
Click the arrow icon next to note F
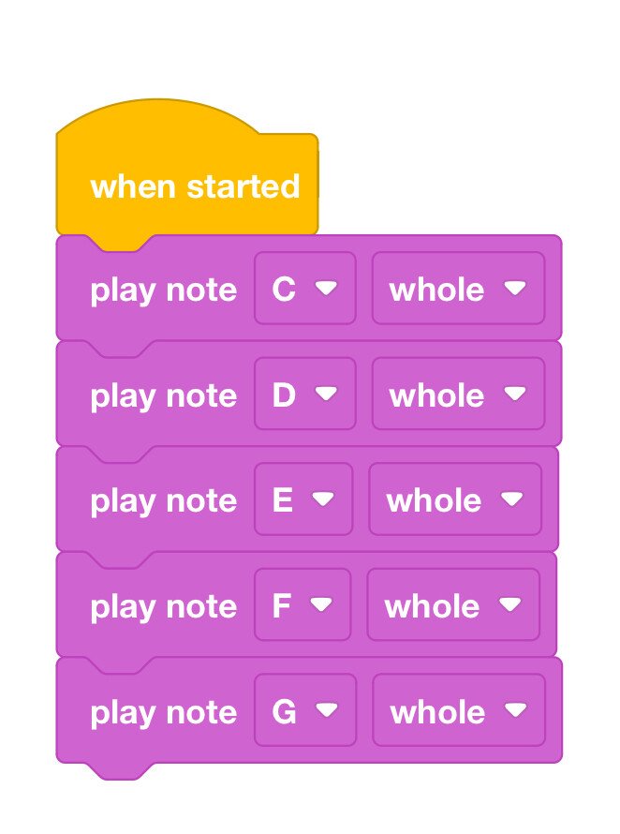point(321,604)
